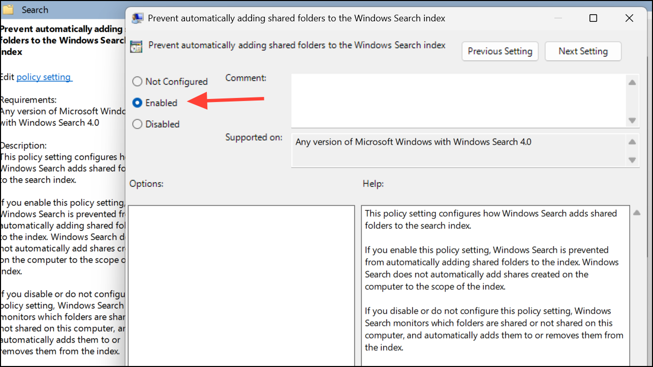Click Supported on scroll down arrow
Viewport: 653px width, 367px height.
pyautogui.click(x=632, y=160)
